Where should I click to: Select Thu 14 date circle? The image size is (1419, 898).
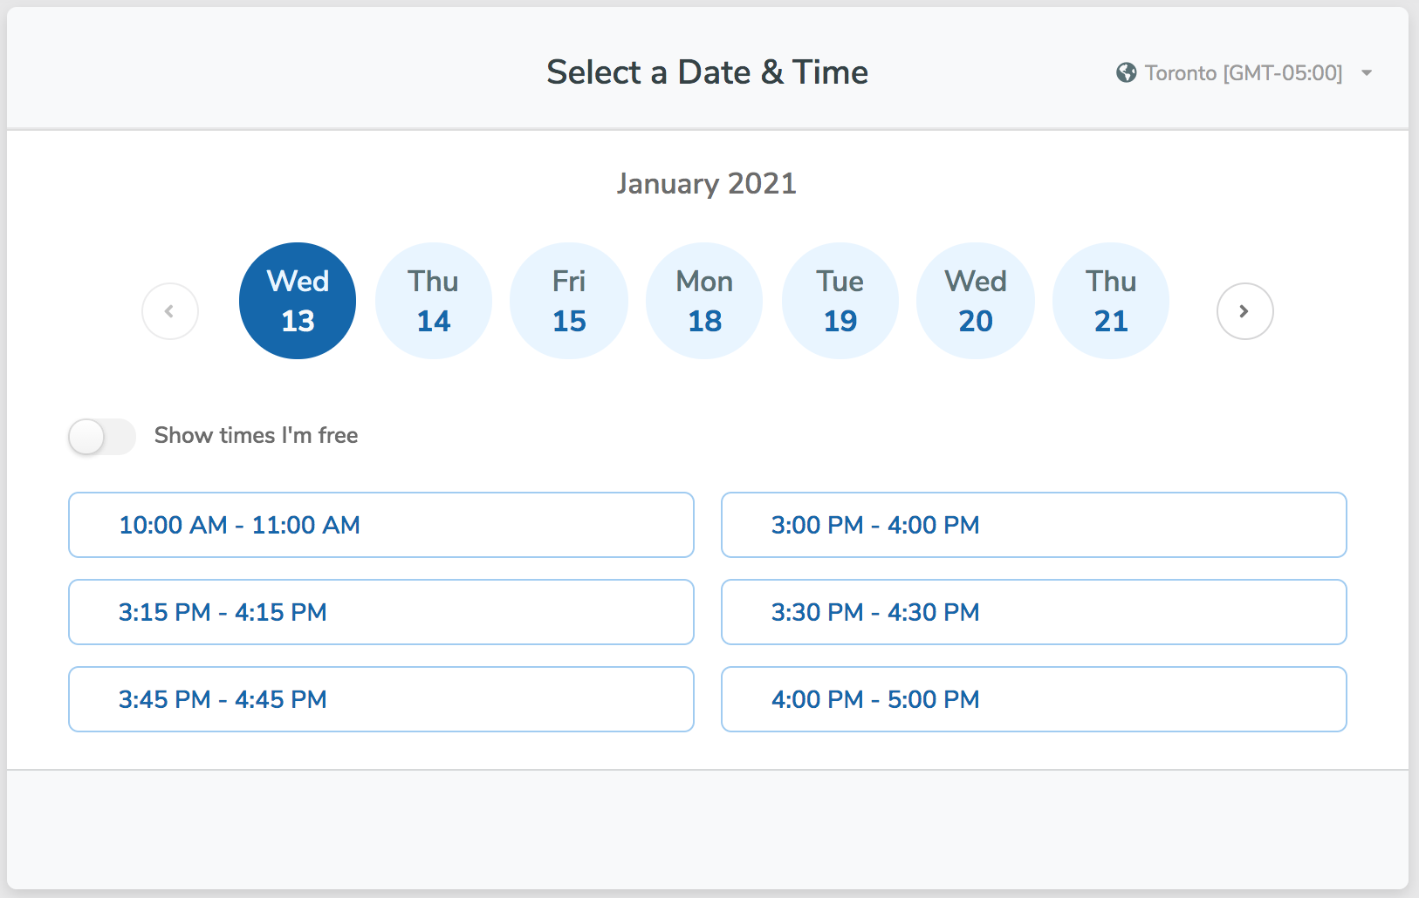[434, 301]
